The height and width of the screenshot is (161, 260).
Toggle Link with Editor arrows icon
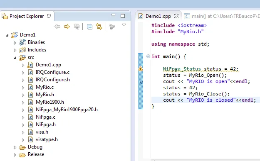pos(99,27)
